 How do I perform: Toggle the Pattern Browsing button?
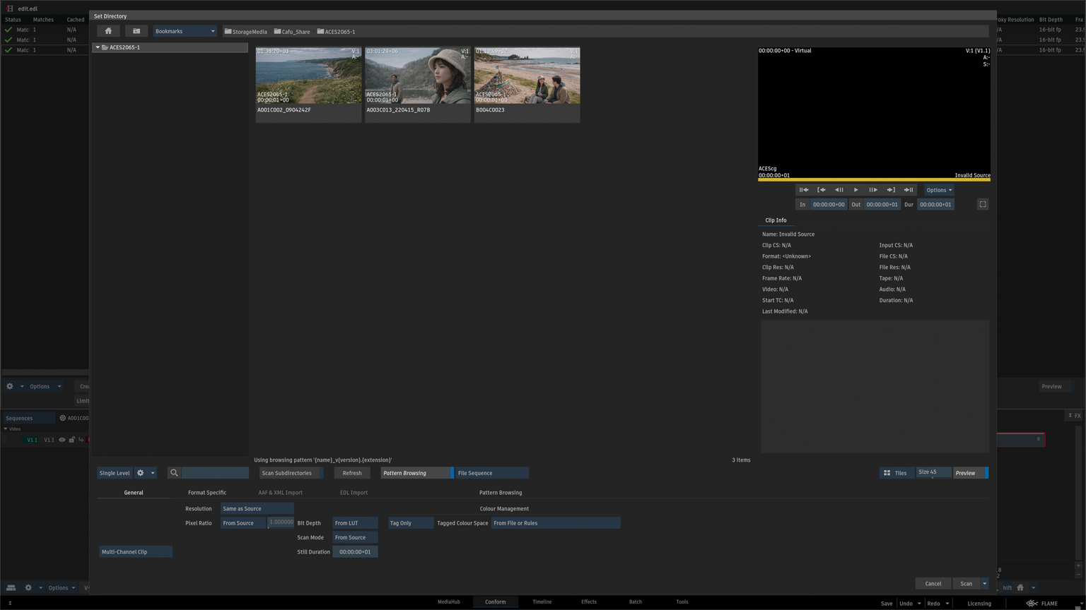[x=416, y=473]
